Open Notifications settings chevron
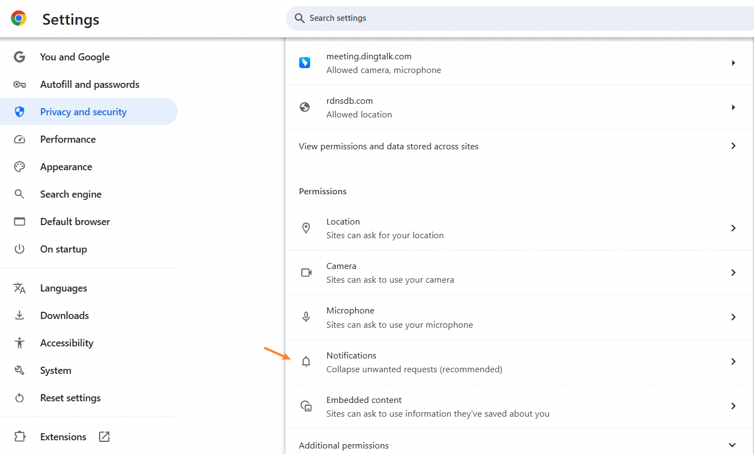This screenshot has width=754, height=454. point(733,362)
